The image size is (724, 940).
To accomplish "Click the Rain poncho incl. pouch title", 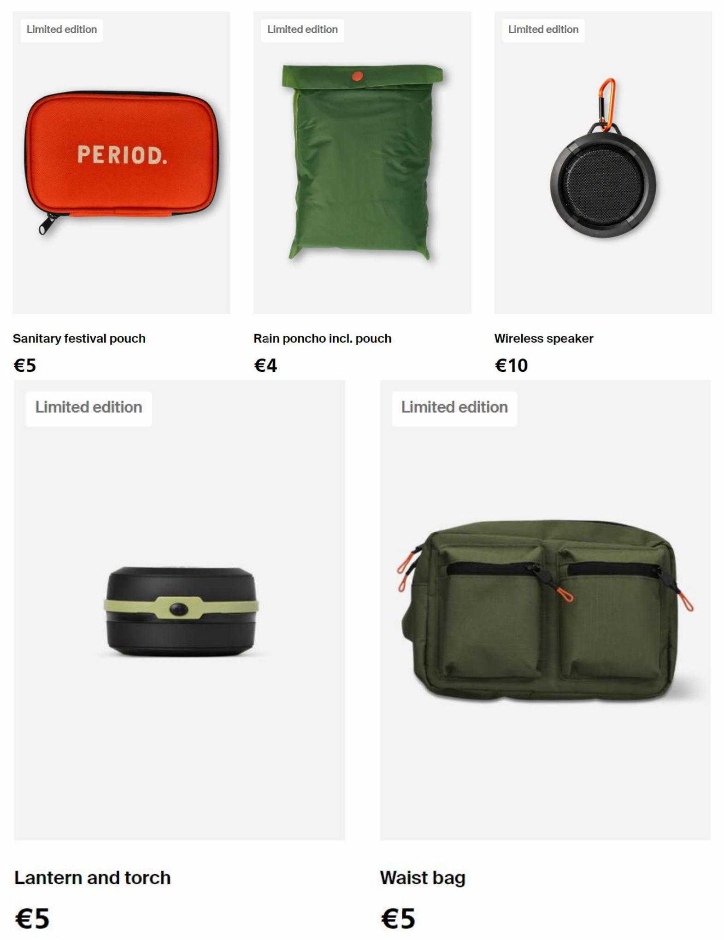I will click(x=323, y=339).
